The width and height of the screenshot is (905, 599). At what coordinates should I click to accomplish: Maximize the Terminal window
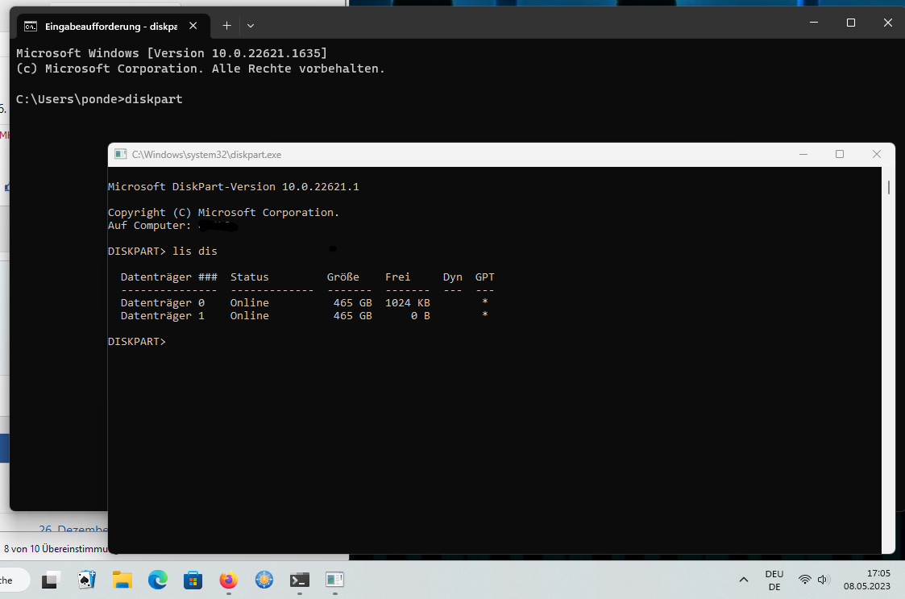pyautogui.click(x=851, y=23)
